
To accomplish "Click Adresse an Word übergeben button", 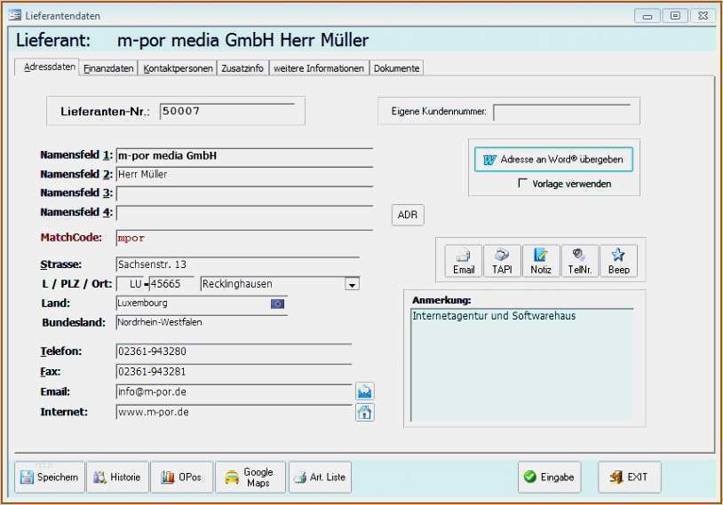I will [553, 160].
